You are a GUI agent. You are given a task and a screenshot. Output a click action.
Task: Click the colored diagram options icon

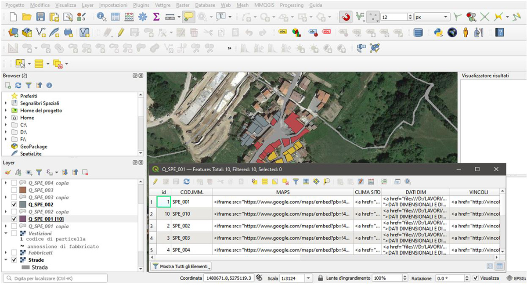[x=296, y=32]
